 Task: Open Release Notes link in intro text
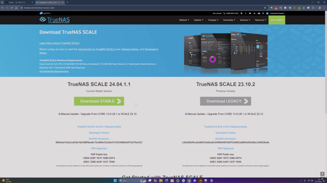tap(130, 49)
